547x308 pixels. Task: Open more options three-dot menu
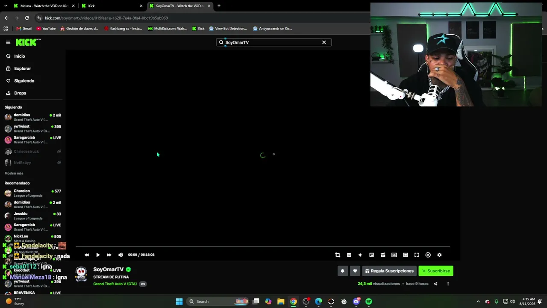pos(448,284)
